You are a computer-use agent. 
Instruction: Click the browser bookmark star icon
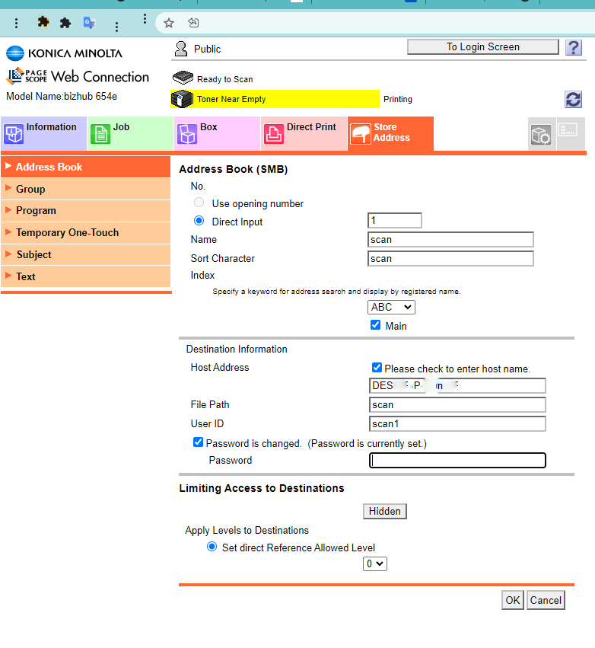pyautogui.click(x=168, y=23)
